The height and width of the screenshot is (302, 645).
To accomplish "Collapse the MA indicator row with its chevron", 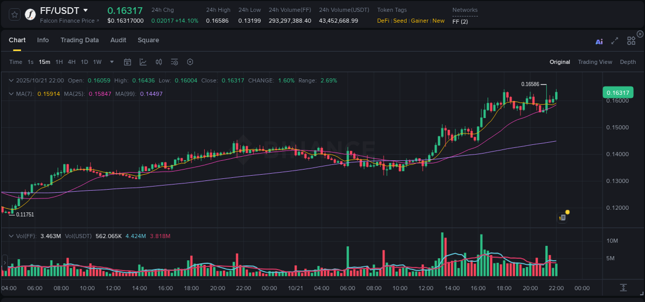I will pyautogui.click(x=11, y=93).
